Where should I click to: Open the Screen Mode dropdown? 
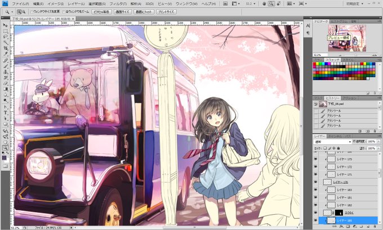click(x=303, y=4)
